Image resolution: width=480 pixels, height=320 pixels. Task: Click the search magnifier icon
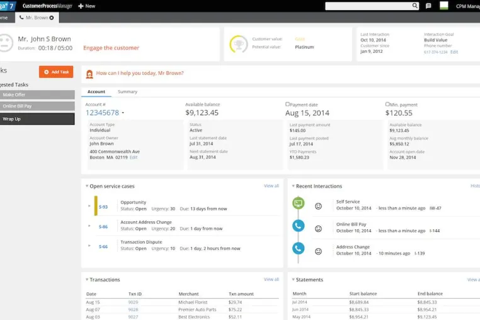(414, 6)
